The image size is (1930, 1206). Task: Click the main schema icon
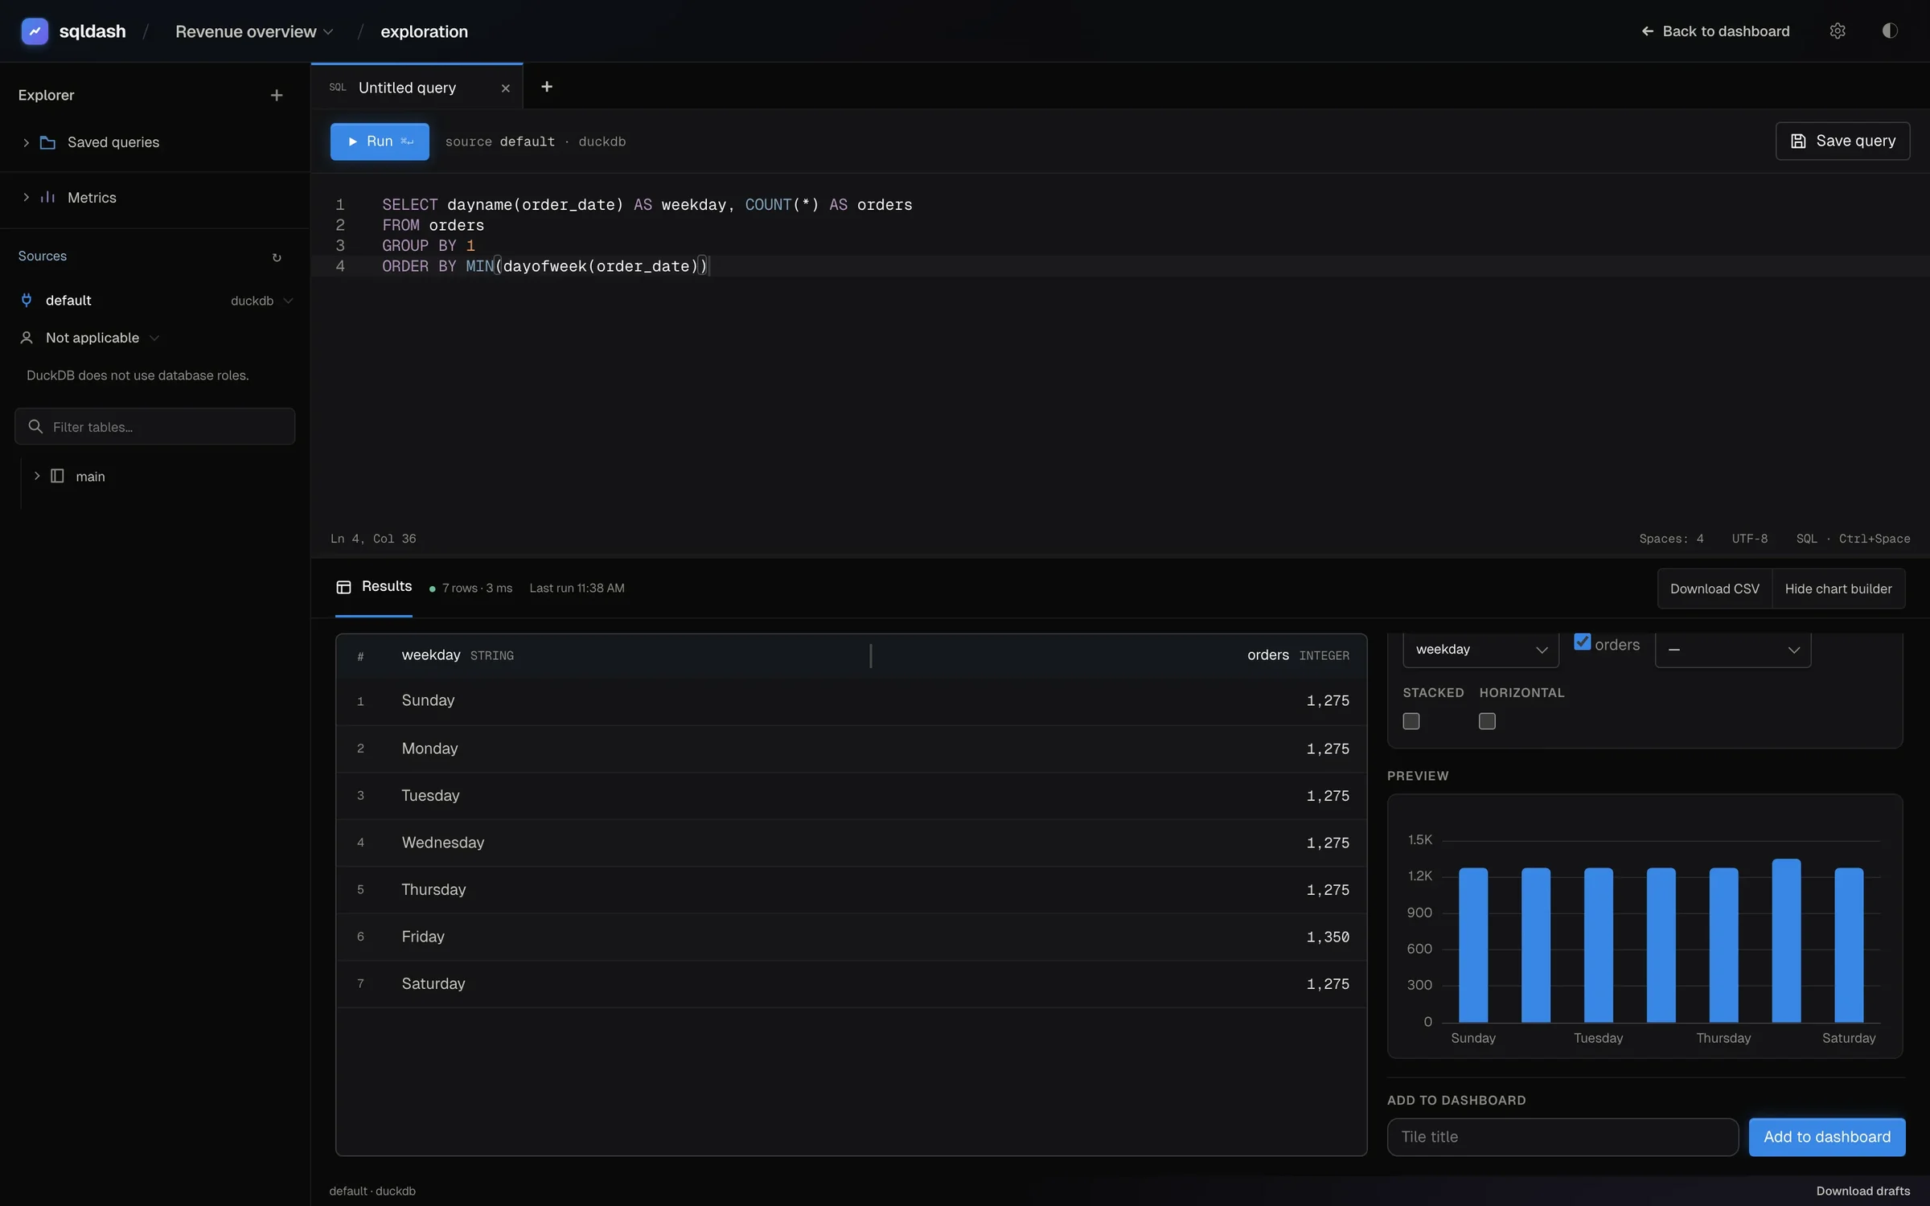click(57, 476)
